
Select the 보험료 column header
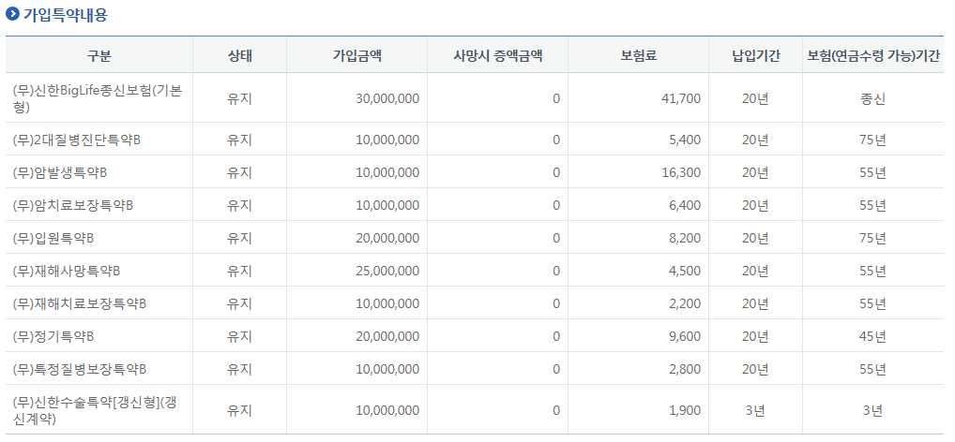coord(638,55)
